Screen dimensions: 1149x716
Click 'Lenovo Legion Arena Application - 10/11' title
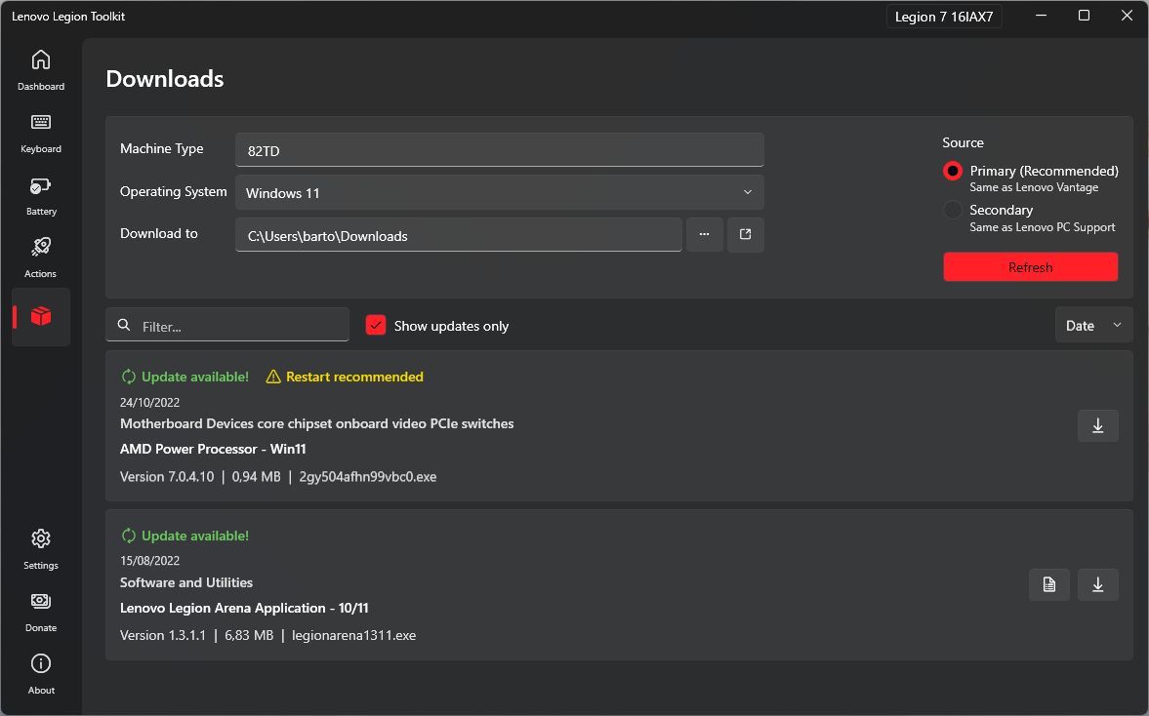coord(244,608)
